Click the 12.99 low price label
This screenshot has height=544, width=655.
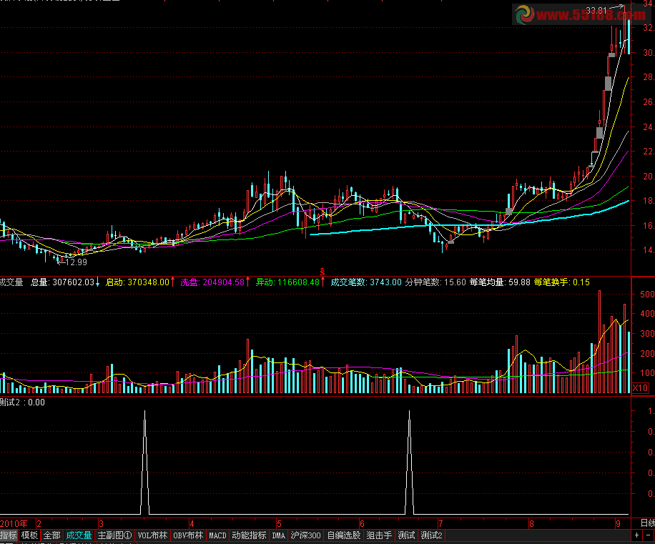point(76,262)
